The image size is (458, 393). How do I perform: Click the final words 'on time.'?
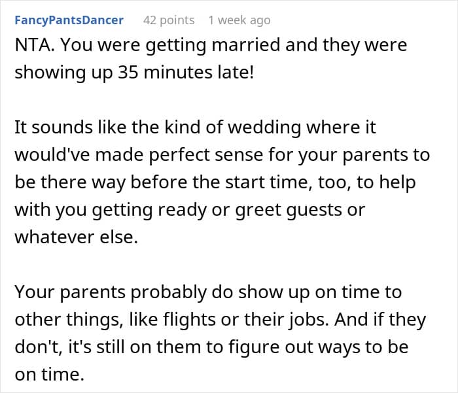pyautogui.click(x=50, y=376)
